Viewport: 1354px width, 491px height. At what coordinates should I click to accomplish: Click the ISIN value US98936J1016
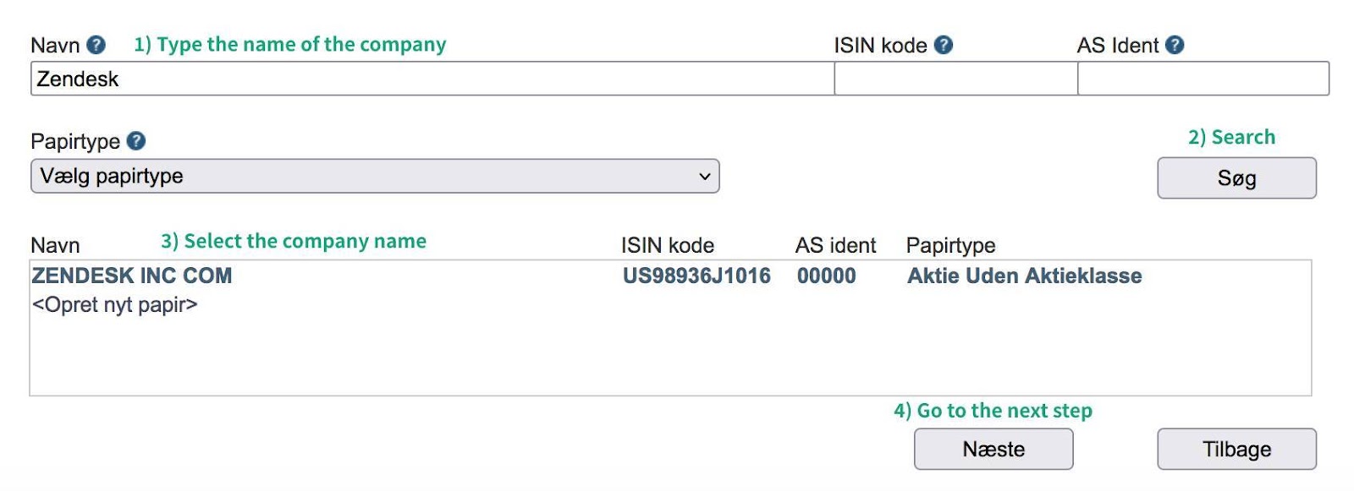[696, 276]
